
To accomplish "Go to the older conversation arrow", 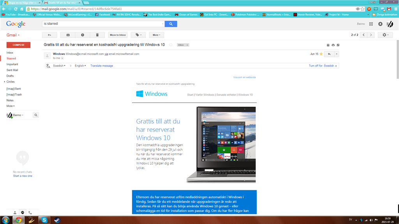I will [371, 35].
